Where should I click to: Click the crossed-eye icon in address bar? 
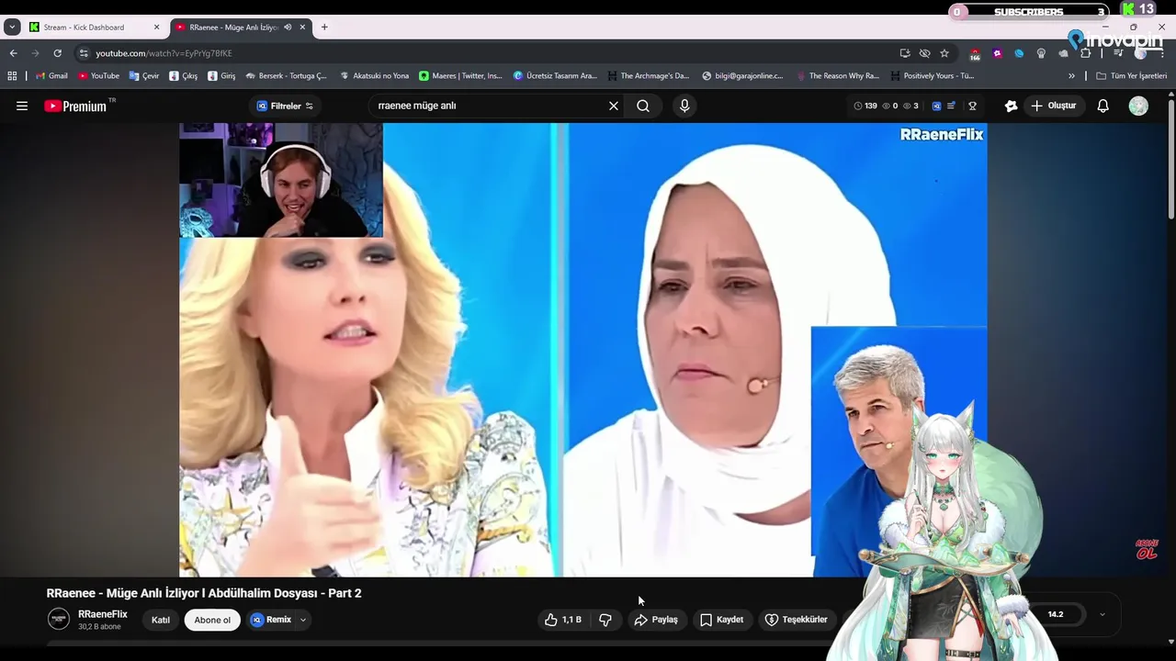924,53
